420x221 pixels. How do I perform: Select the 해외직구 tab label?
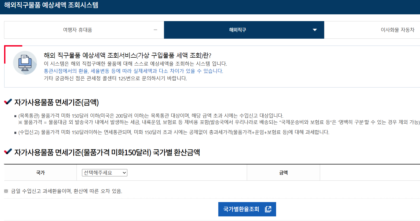(x=238, y=30)
